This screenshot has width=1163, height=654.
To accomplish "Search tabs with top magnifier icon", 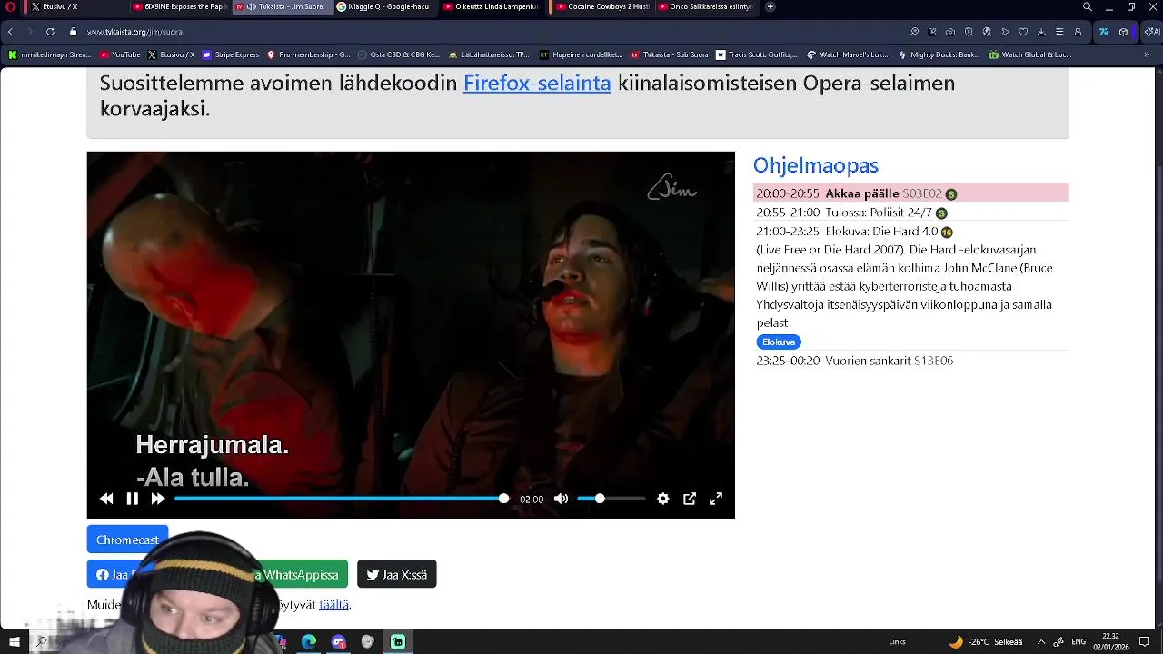I will [1088, 6].
